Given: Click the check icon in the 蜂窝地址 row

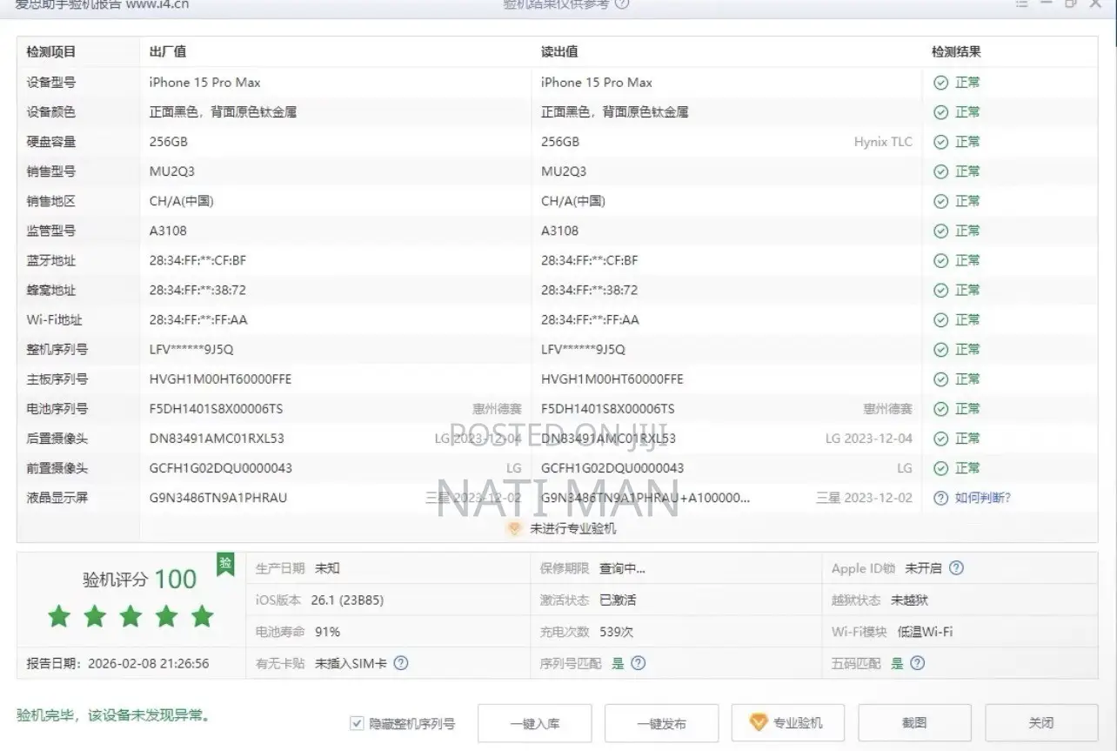Looking at the screenshot, I should (x=940, y=290).
